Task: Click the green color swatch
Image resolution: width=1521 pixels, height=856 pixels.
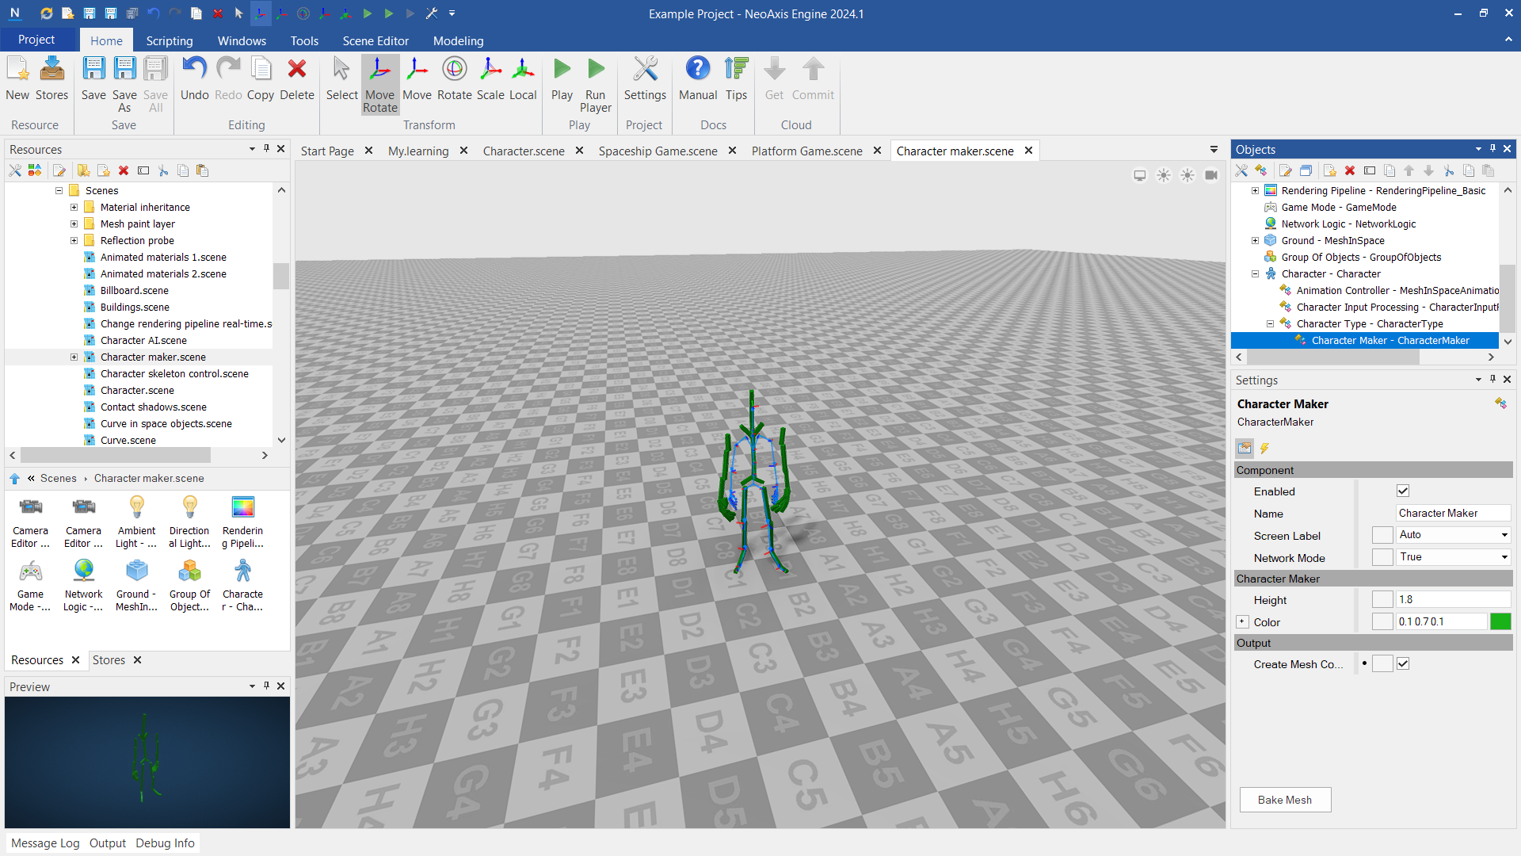Action: click(x=1500, y=622)
